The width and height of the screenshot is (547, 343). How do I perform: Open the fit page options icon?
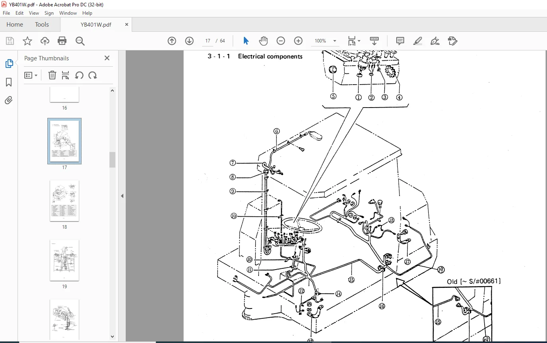coord(354,41)
